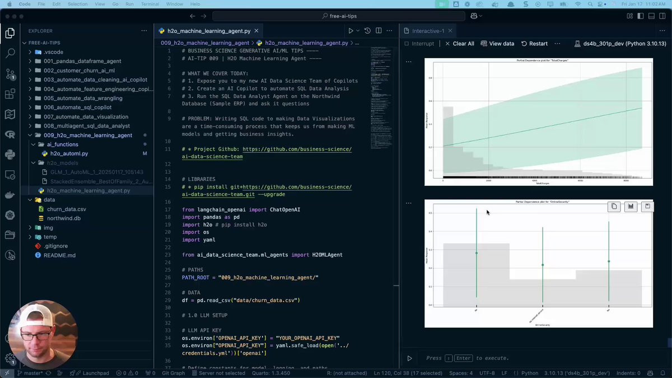Viewport: 672px width, 378px height.
Task: Go back with navigation arrow
Action: (193, 16)
